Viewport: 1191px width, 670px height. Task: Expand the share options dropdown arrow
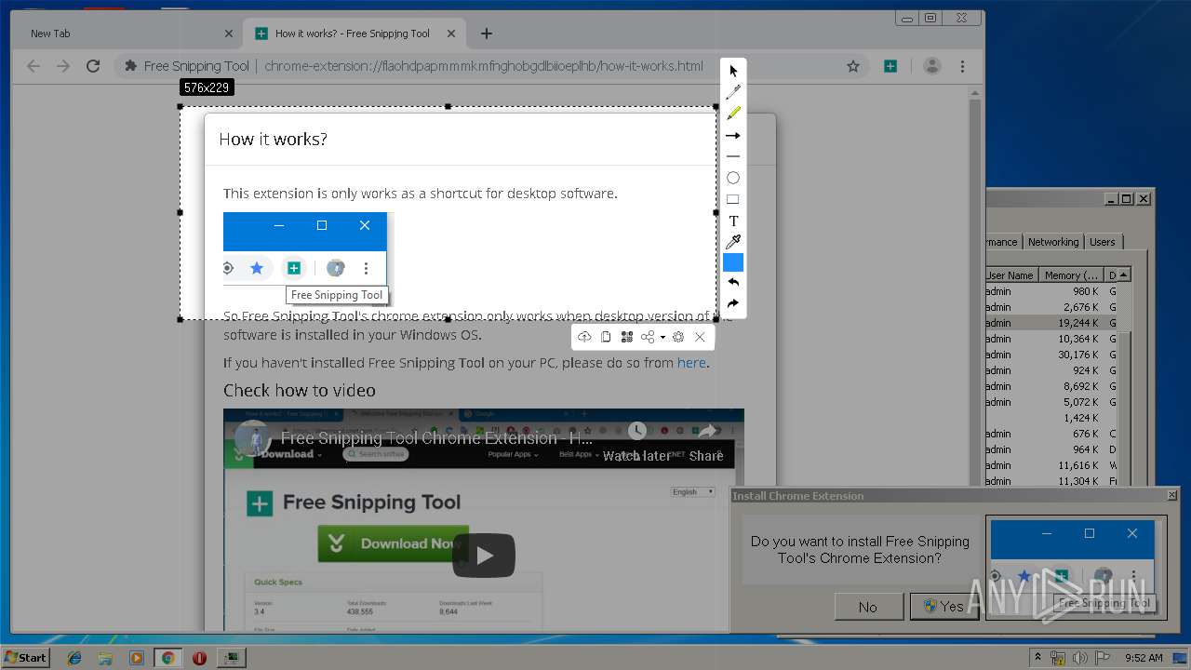coord(662,338)
